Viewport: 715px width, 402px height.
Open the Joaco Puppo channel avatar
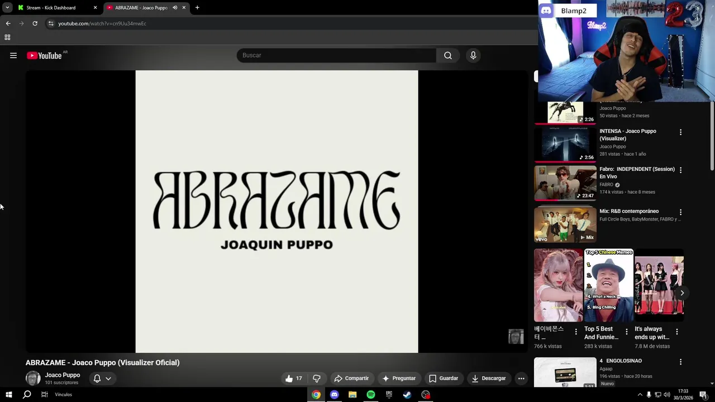pos(33,378)
